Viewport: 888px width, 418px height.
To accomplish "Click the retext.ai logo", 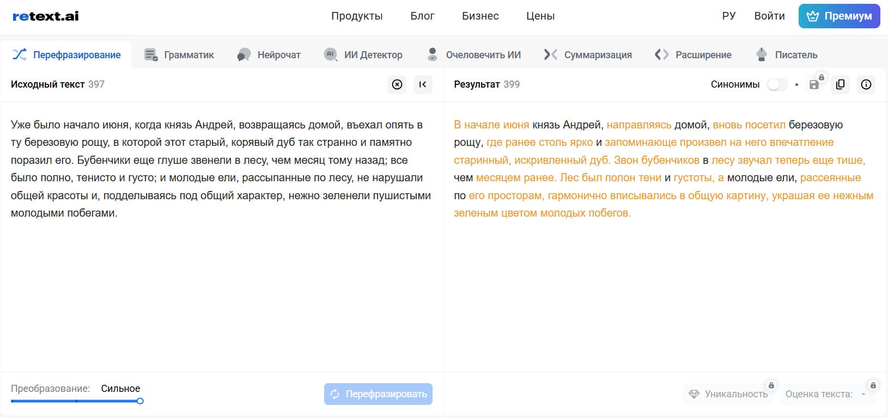I will tap(46, 16).
